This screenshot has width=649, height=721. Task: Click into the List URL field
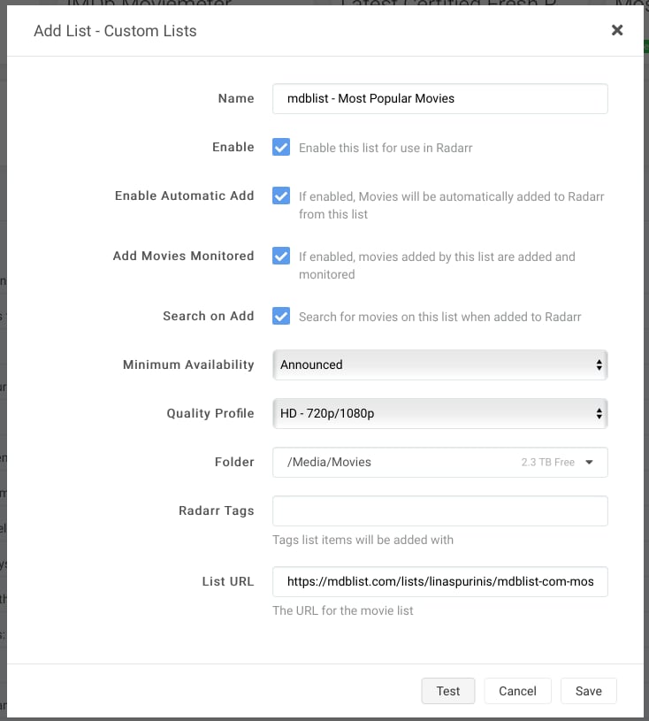(439, 582)
